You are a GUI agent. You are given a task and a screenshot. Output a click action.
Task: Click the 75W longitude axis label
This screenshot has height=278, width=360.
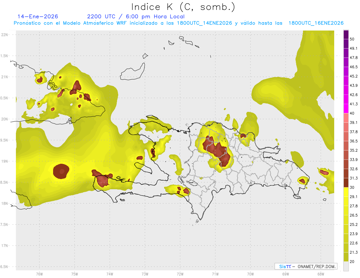pos(74,274)
